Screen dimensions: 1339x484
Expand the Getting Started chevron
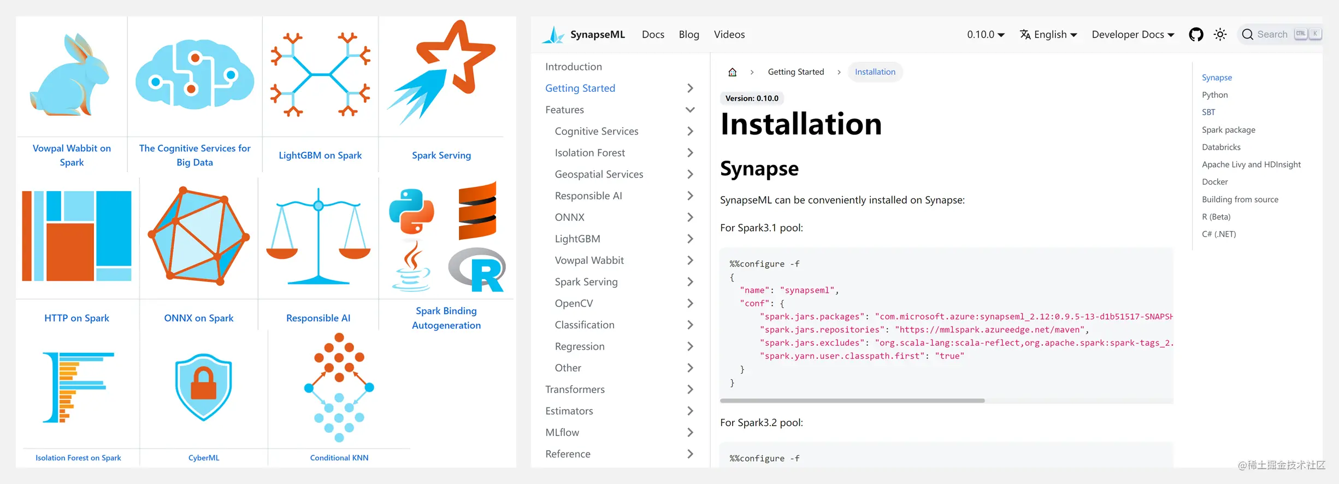(x=690, y=88)
